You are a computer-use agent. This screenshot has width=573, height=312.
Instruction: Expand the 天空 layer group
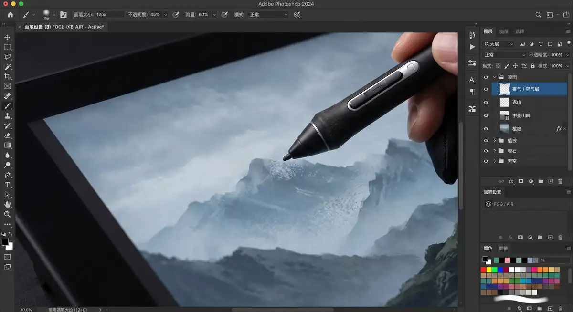coord(494,161)
